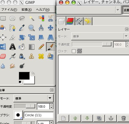
Task: Select the Heal bandage tool
Action: [41, 56]
